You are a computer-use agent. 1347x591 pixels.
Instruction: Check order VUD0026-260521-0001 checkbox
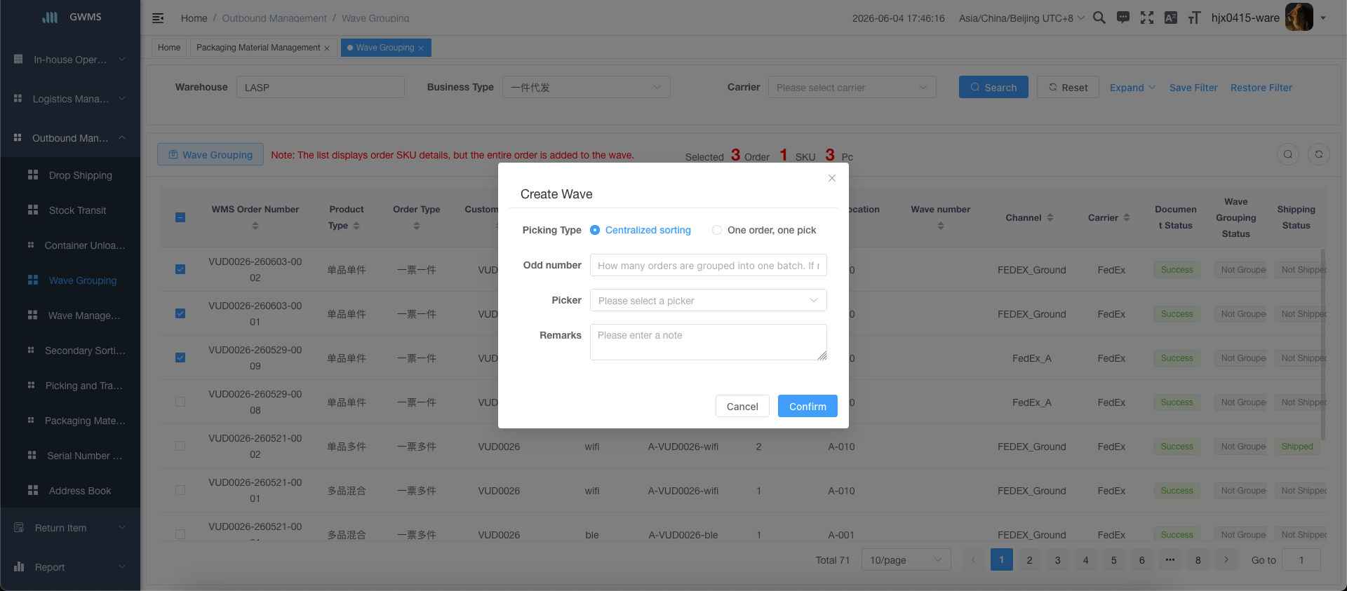pos(180,490)
